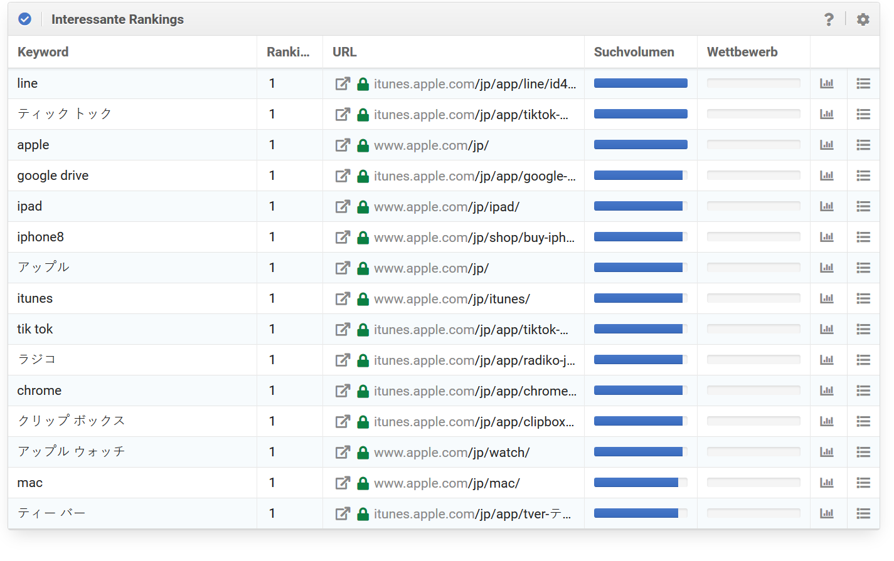The image size is (894, 561).
Task: Open list menu icon for google drive row
Action: point(863,176)
